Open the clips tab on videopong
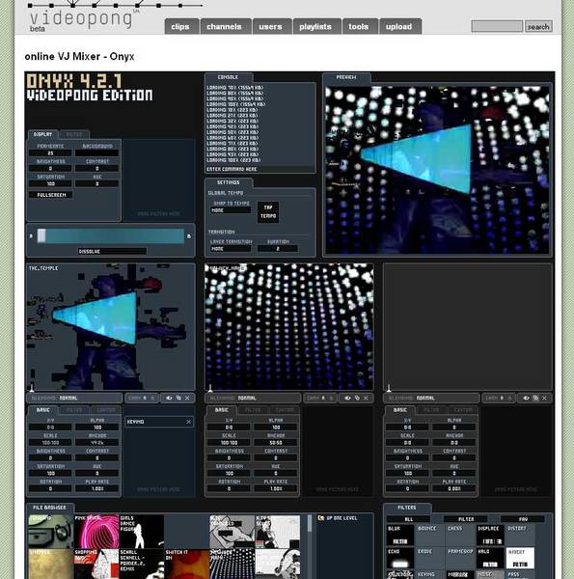Image resolution: width=574 pixels, height=579 pixels. point(180,27)
